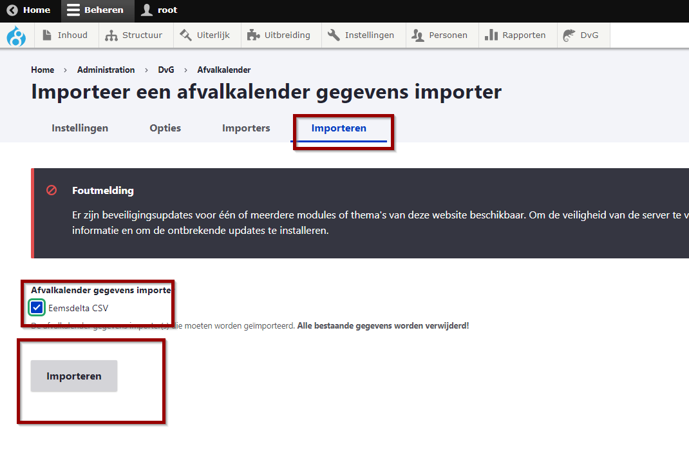The image size is (689, 471).
Task: Open the Structuur menu
Action: 135,35
